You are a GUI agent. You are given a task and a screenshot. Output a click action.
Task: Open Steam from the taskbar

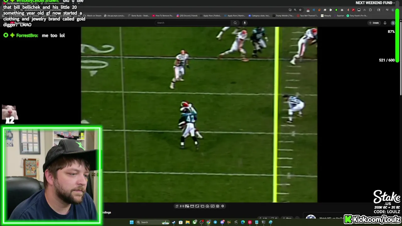pos(173,222)
